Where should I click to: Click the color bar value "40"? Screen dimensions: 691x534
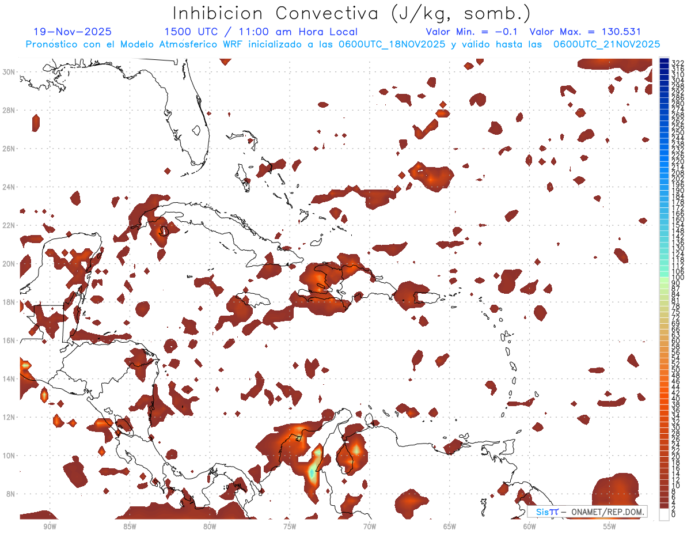(676, 399)
